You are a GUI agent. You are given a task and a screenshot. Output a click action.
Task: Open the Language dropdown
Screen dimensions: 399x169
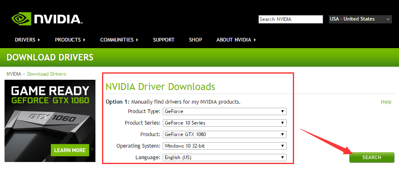[225, 157]
